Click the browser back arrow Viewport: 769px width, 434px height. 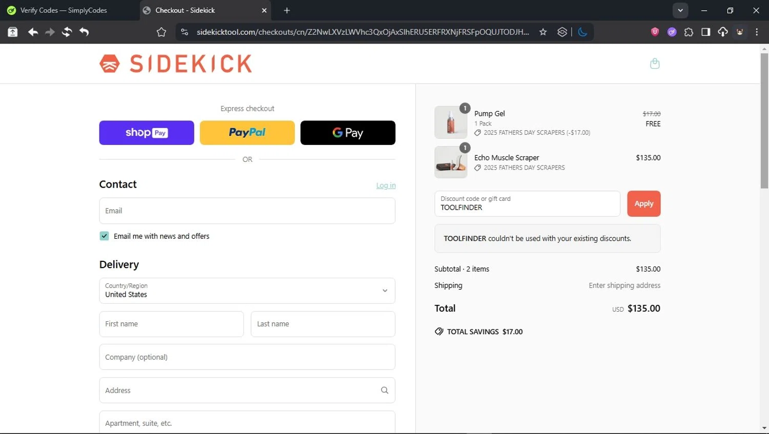pyautogui.click(x=33, y=32)
